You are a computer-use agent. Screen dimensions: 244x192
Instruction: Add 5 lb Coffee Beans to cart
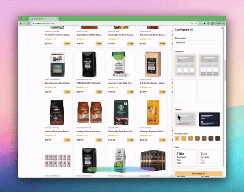point(162,92)
